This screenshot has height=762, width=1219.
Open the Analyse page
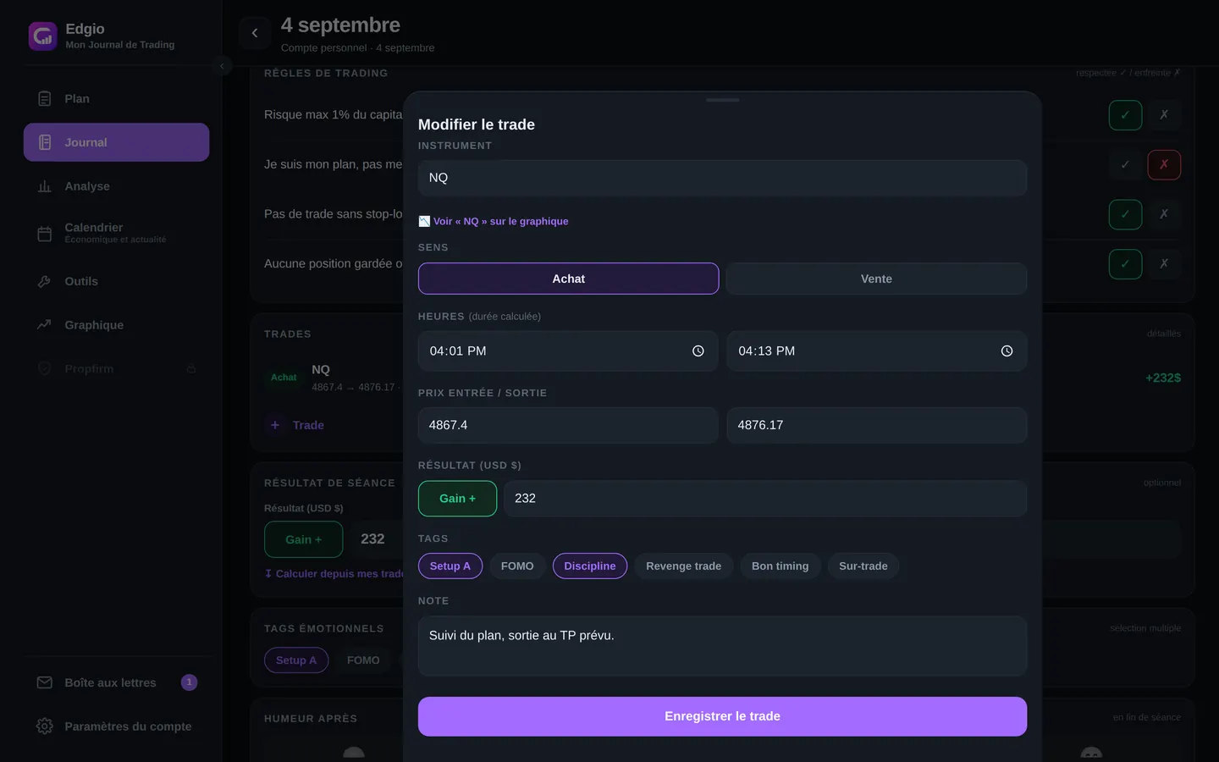pyautogui.click(x=117, y=186)
